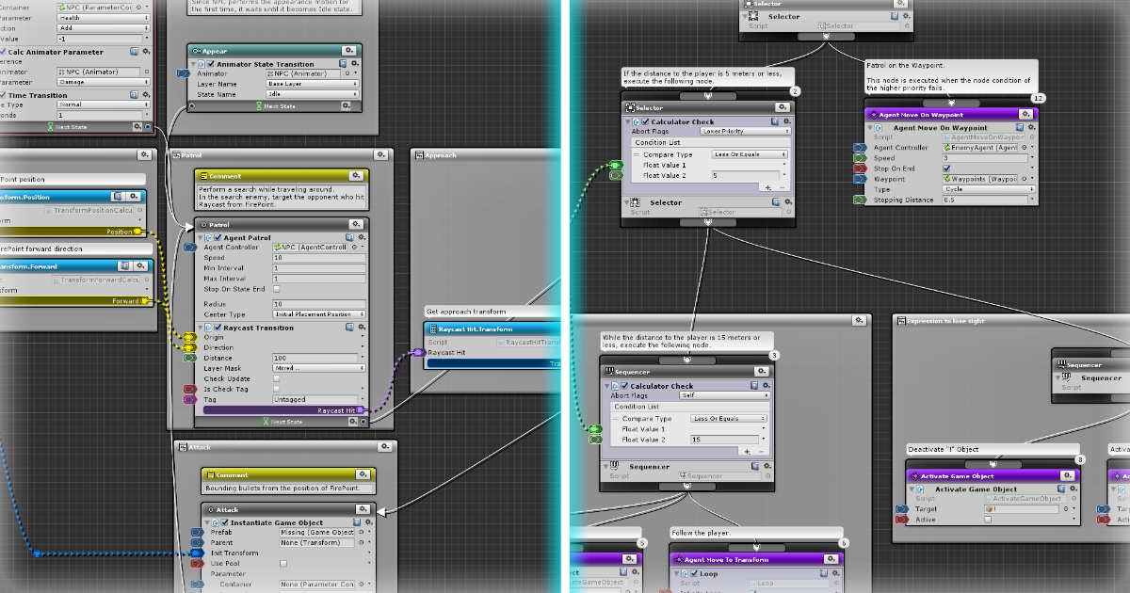Viewport: 1130px width, 593px height.
Task: Open settings gear on the Sequencer node
Action: (762, 372)
